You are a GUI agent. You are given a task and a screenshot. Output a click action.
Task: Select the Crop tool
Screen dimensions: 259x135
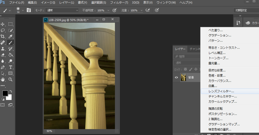(3, 36)
